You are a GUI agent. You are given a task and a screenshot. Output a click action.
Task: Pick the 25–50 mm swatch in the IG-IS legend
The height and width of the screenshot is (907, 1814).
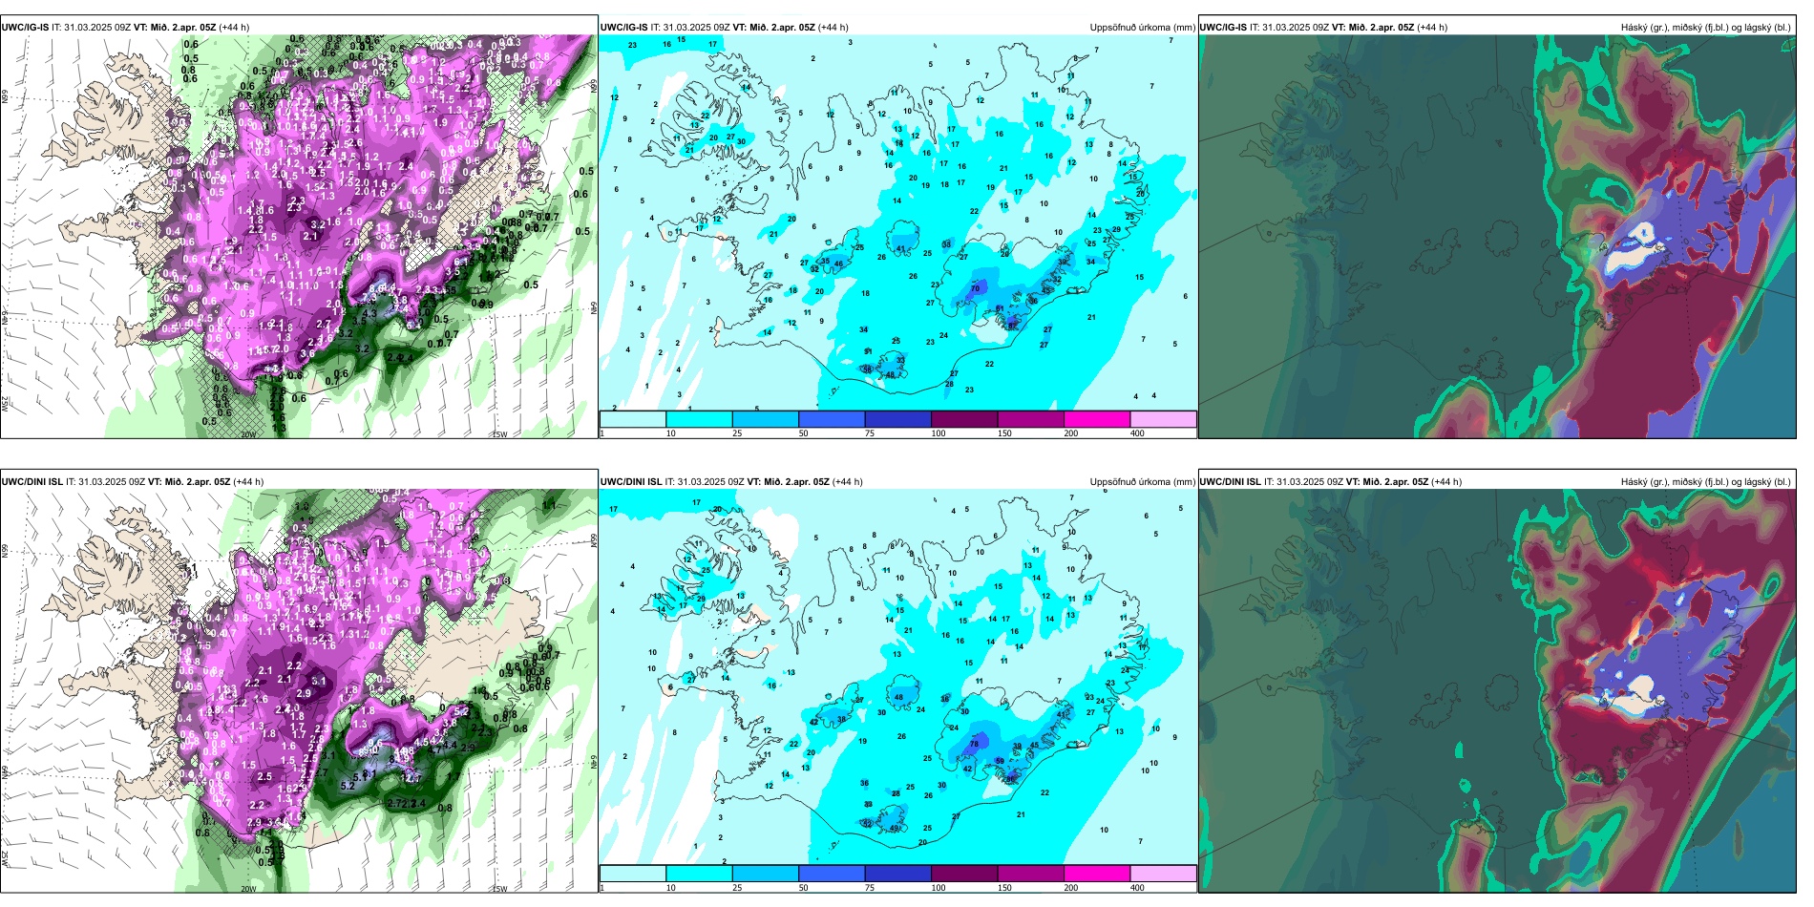click(x=766, y=419)
